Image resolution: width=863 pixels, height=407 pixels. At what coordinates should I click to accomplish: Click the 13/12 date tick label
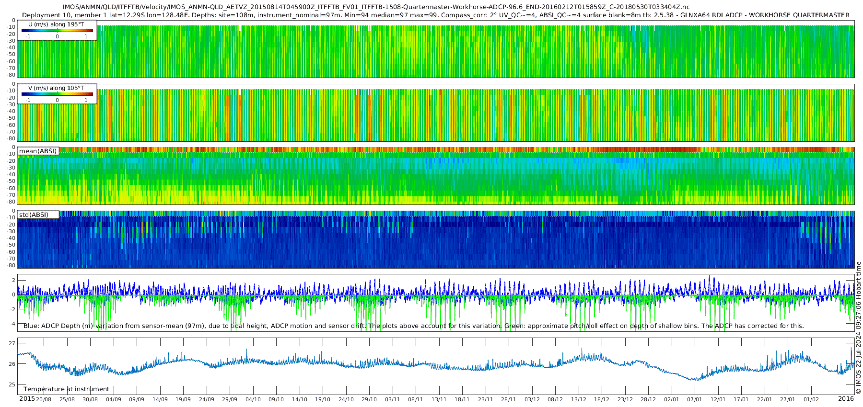pyautogui.click(x=579, y=399)
